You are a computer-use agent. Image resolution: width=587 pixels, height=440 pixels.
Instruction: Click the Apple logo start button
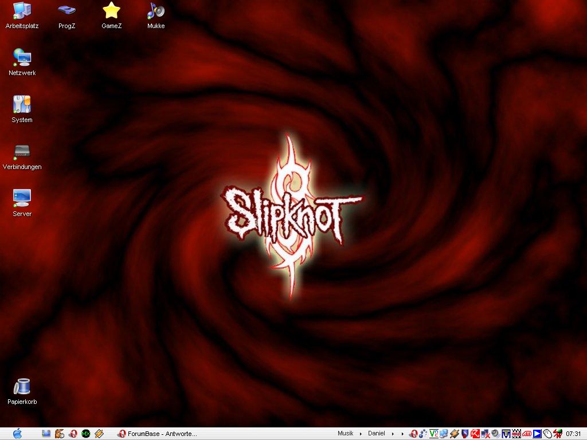point(17,434)
